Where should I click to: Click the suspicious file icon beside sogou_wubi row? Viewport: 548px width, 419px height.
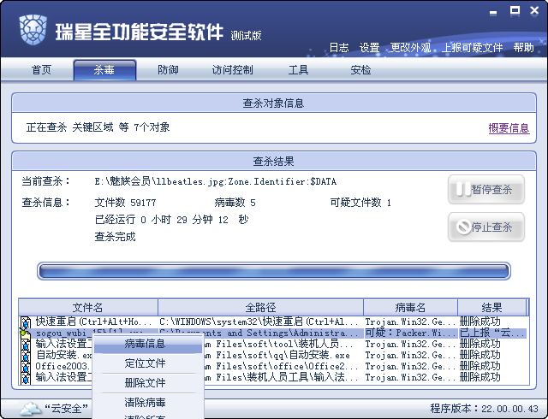(x=25, y=333)
